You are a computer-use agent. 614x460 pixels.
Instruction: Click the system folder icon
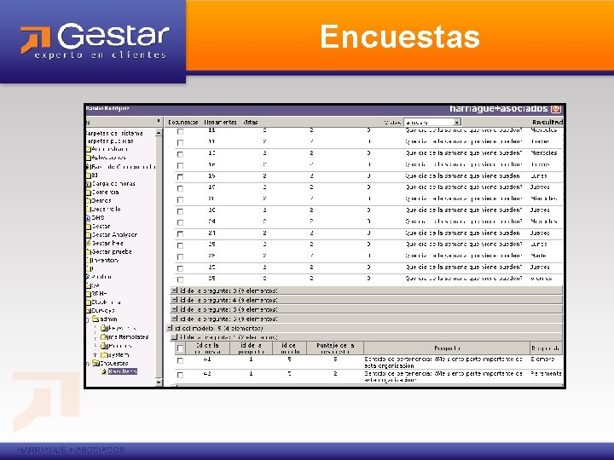[104, 355]
